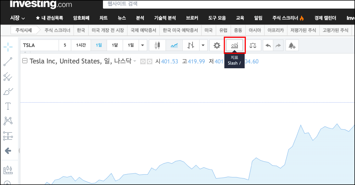The image size is (355, 185).
Task: Select the 1시간 interval
Action: (x=81, y=45)
